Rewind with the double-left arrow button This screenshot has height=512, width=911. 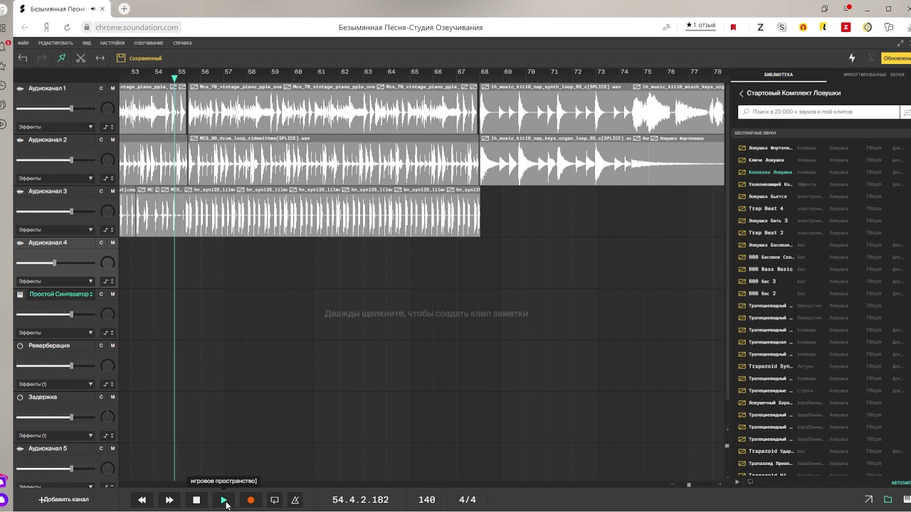click(142, 500)
